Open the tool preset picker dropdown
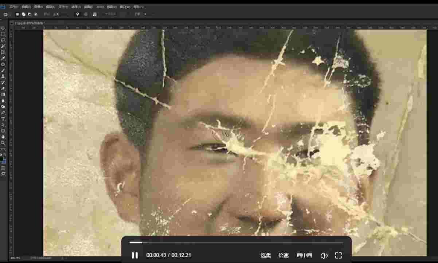 point(7,14)
